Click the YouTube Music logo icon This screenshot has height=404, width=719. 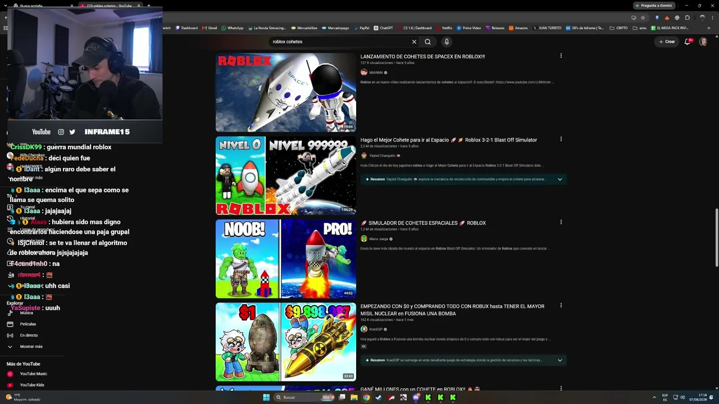point(10,374)
